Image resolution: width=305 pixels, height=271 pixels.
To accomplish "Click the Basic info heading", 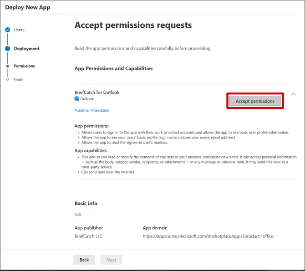I will pos(86,203).
